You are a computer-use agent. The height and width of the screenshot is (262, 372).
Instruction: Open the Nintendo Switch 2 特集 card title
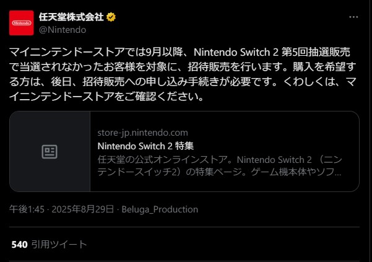[145, 146]
